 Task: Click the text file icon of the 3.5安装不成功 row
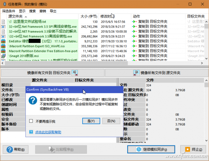[3, 32]
